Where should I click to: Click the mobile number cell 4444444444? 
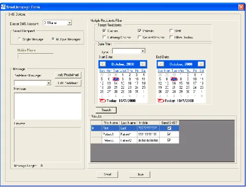coord(148,140)
